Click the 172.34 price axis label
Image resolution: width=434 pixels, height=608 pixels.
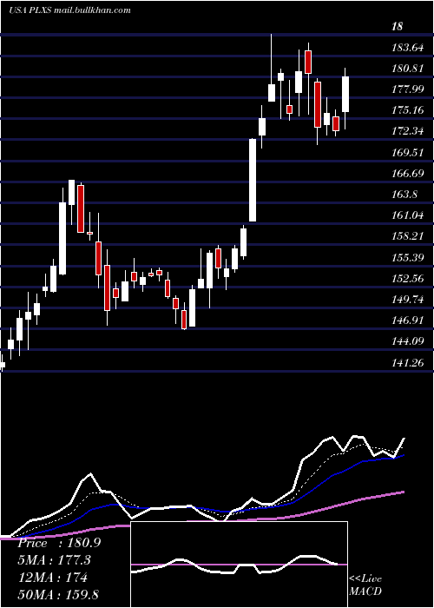point(407,131)
